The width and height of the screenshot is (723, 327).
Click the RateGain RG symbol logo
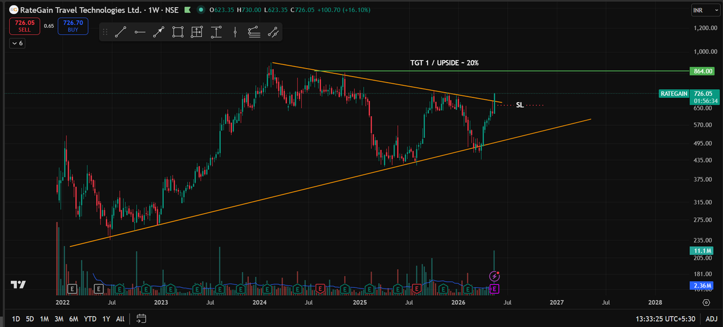pyautogui.click(x=13, y=11)
